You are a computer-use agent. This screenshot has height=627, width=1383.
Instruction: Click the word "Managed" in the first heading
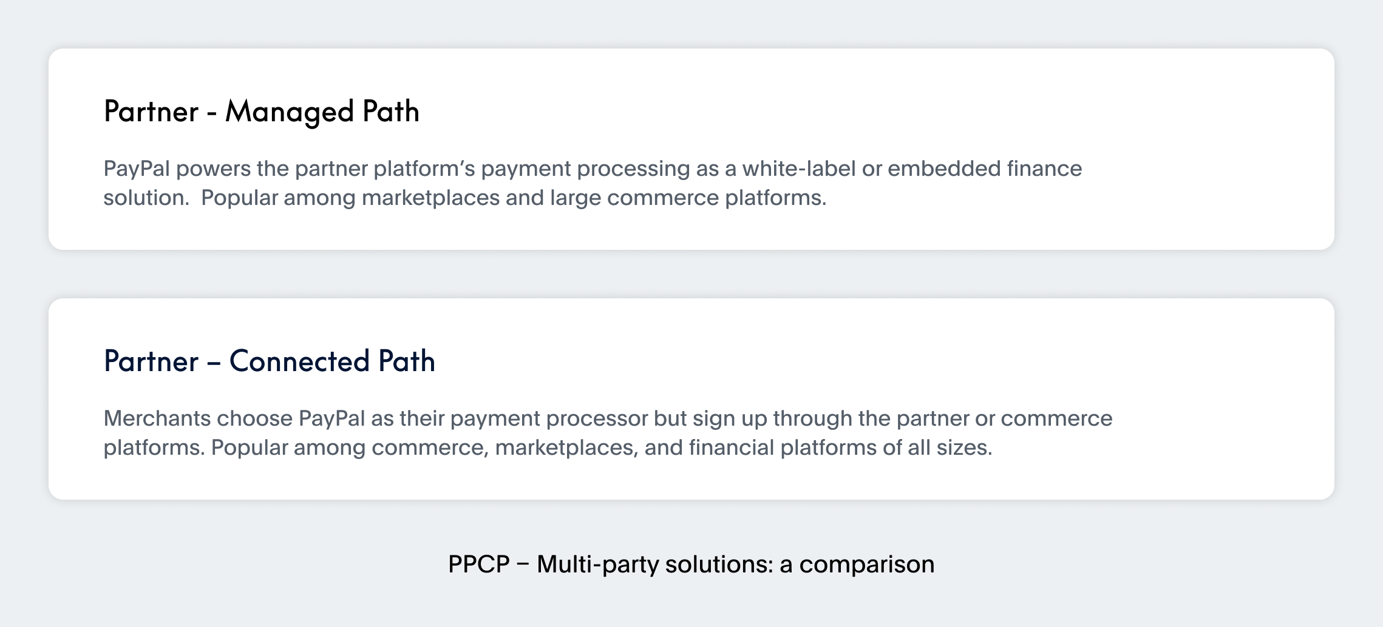pyautogui.click(x=289, y=112)
